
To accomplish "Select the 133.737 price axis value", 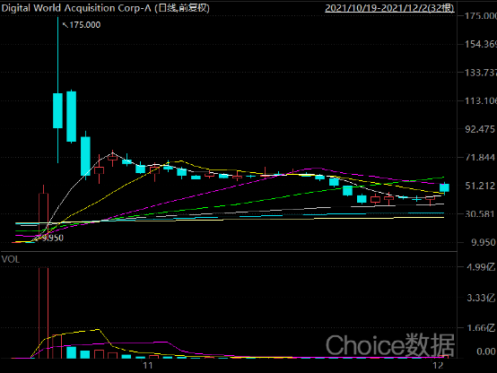I will click(481, 73).
